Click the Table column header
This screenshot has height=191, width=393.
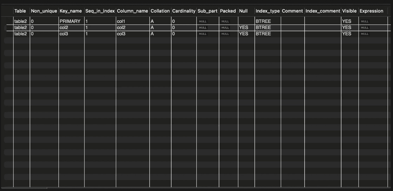(20, 11)
